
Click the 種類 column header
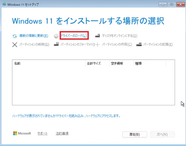[150, 64]
